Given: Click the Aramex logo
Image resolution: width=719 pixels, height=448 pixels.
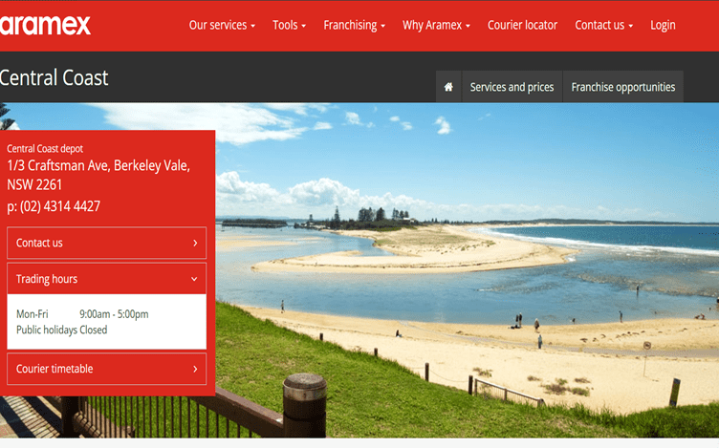Looking at the screenshot, I should click(x=45, y=25).
